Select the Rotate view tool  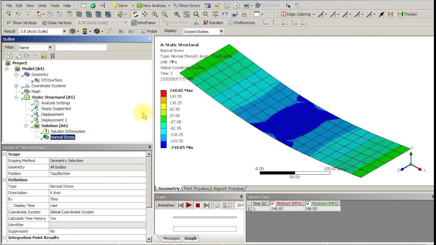136,14
